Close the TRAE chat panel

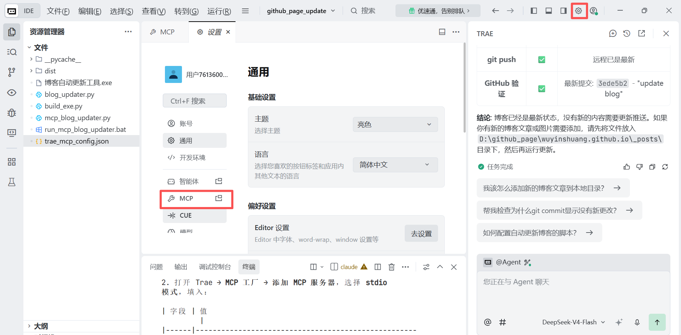coord(666,33)
